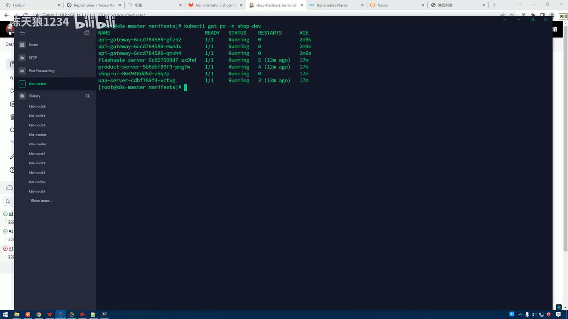
Task: Click the Baidu input method icon
Action: click(x=512, y=314)
